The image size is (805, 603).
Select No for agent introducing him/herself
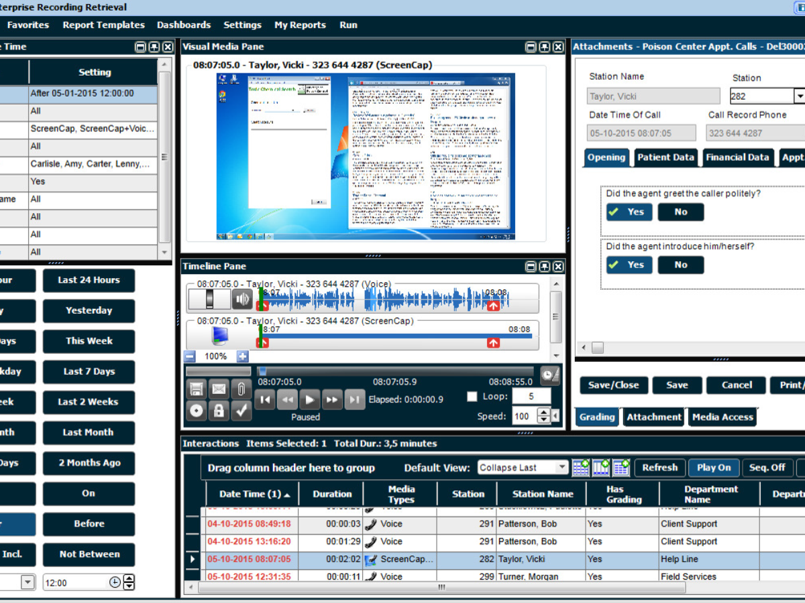pos(680,265)
